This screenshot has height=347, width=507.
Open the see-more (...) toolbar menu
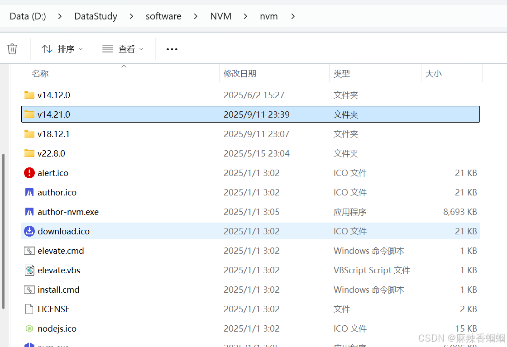point(172,48)
